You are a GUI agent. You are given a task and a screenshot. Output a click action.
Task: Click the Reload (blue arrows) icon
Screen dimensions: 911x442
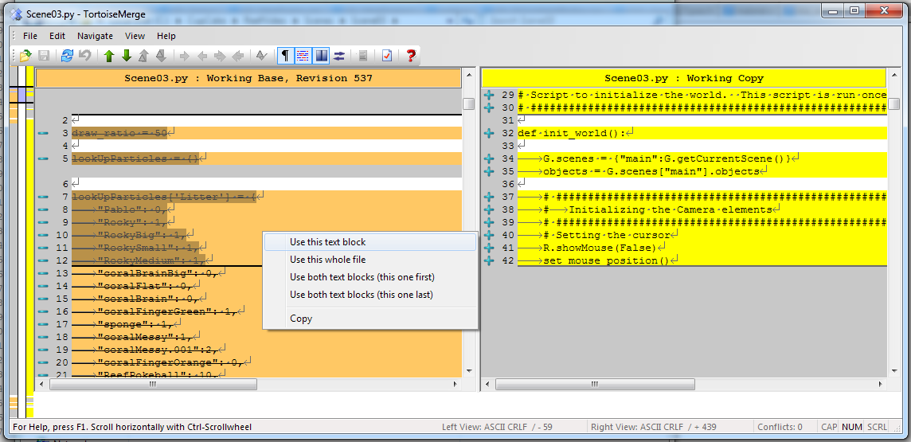click(67, 56)
